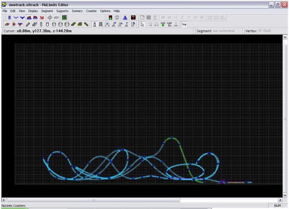Click the green Add vertex icon
The height and width of the screenshot is (209, 289).
pyautogui.click(x=163, y=24)
